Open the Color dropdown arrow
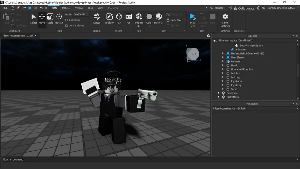 tap(149, 26)
